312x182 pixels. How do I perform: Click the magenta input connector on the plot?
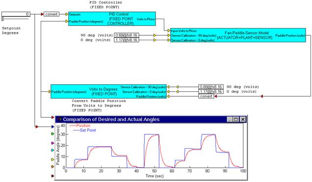(x=52, y=143)
